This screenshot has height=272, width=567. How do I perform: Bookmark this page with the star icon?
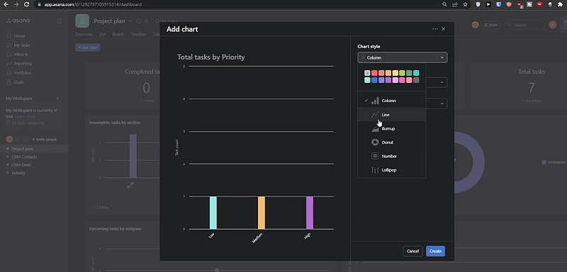click(466, 4)
